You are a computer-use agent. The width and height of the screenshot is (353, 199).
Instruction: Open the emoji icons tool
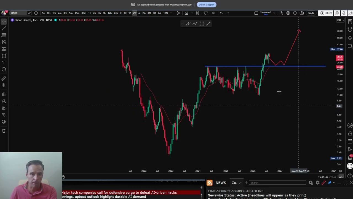point(4,69)
